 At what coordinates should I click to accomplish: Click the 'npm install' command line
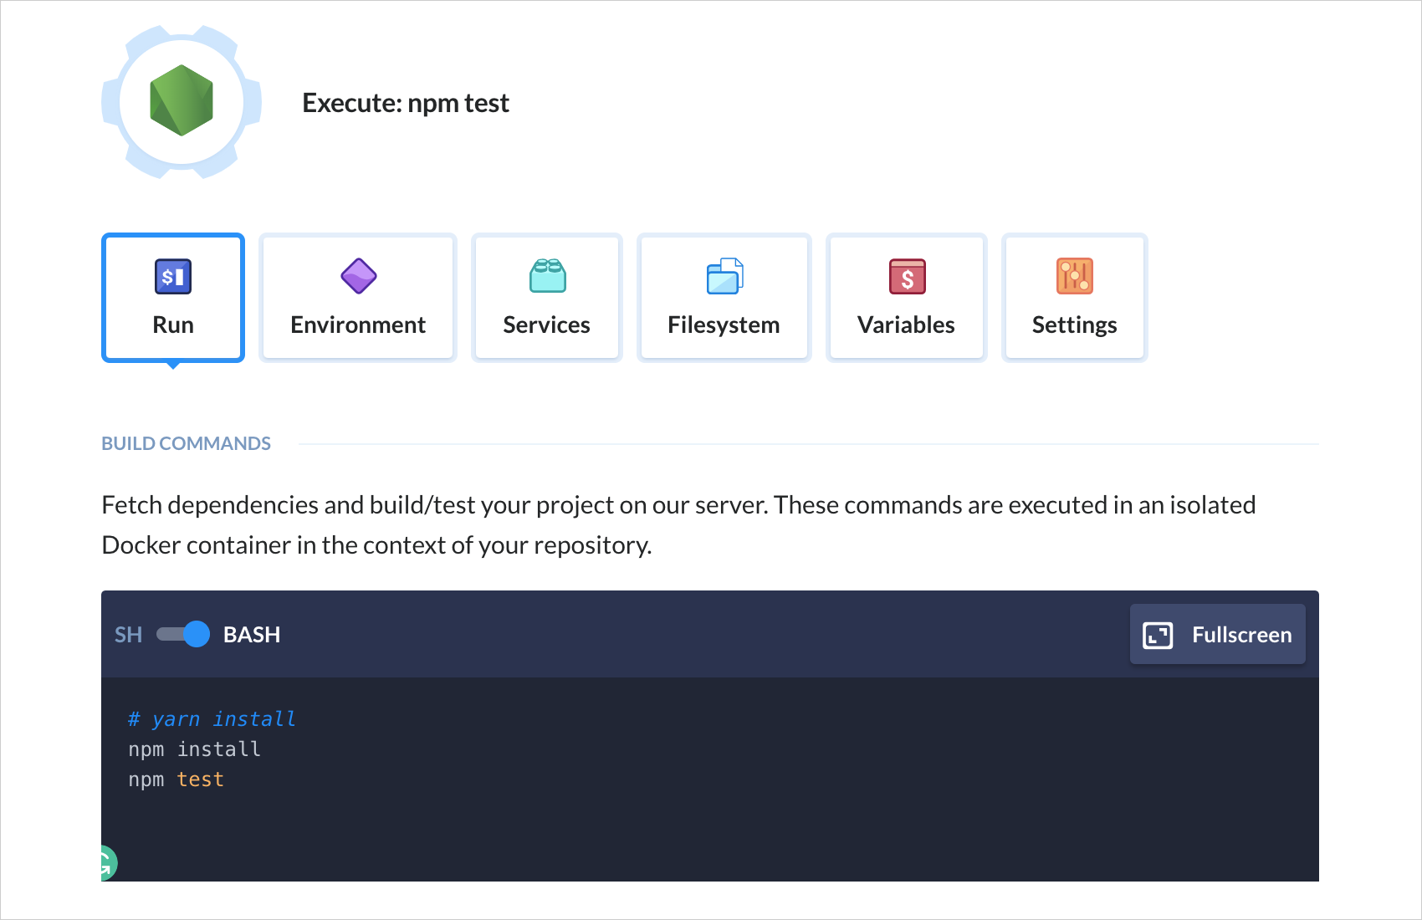pos(194,749)
